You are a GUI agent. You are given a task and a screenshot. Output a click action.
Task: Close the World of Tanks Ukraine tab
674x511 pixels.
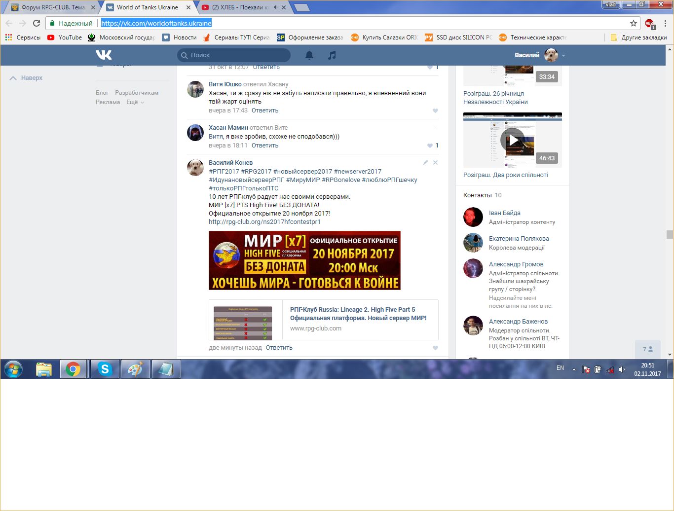click(188, 7)
